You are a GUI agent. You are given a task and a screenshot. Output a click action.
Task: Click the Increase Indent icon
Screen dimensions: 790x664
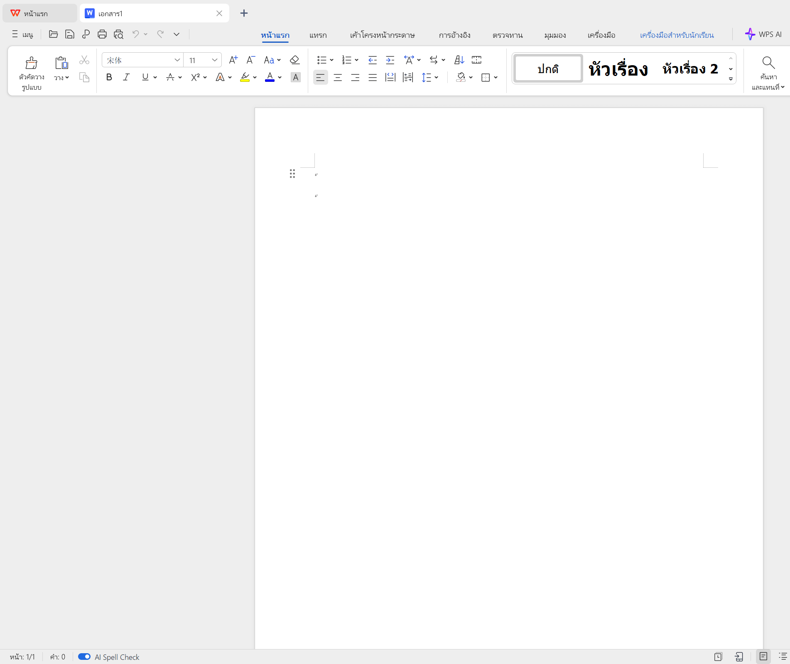390,60
